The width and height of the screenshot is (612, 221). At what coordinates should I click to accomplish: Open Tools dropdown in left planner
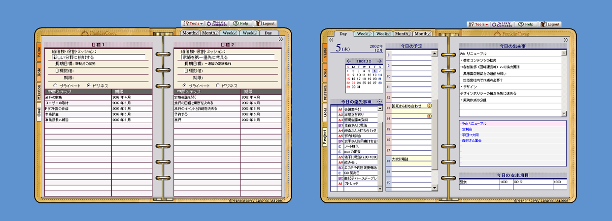193,24
